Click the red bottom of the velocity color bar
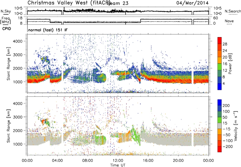241x167 pixels. click(x=220, y=149)
